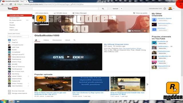Image resolution: width=183 pixels, height=103 pixels.
Task: Open the account menu dropdown arrow
Action: coord(174,8)
